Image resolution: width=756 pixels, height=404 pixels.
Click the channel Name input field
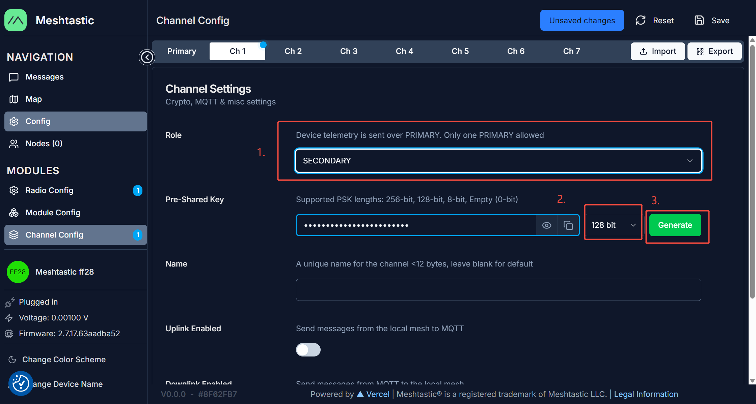(498, 290)
